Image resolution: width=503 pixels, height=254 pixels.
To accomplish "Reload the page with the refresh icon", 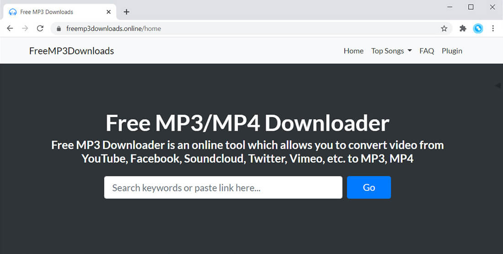I will click(x=40, y=28).
